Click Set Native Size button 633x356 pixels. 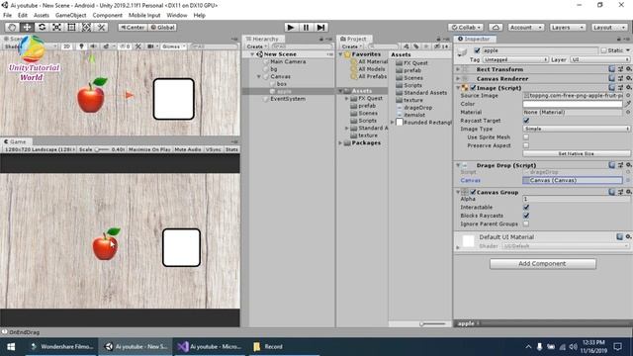point(576,154)
